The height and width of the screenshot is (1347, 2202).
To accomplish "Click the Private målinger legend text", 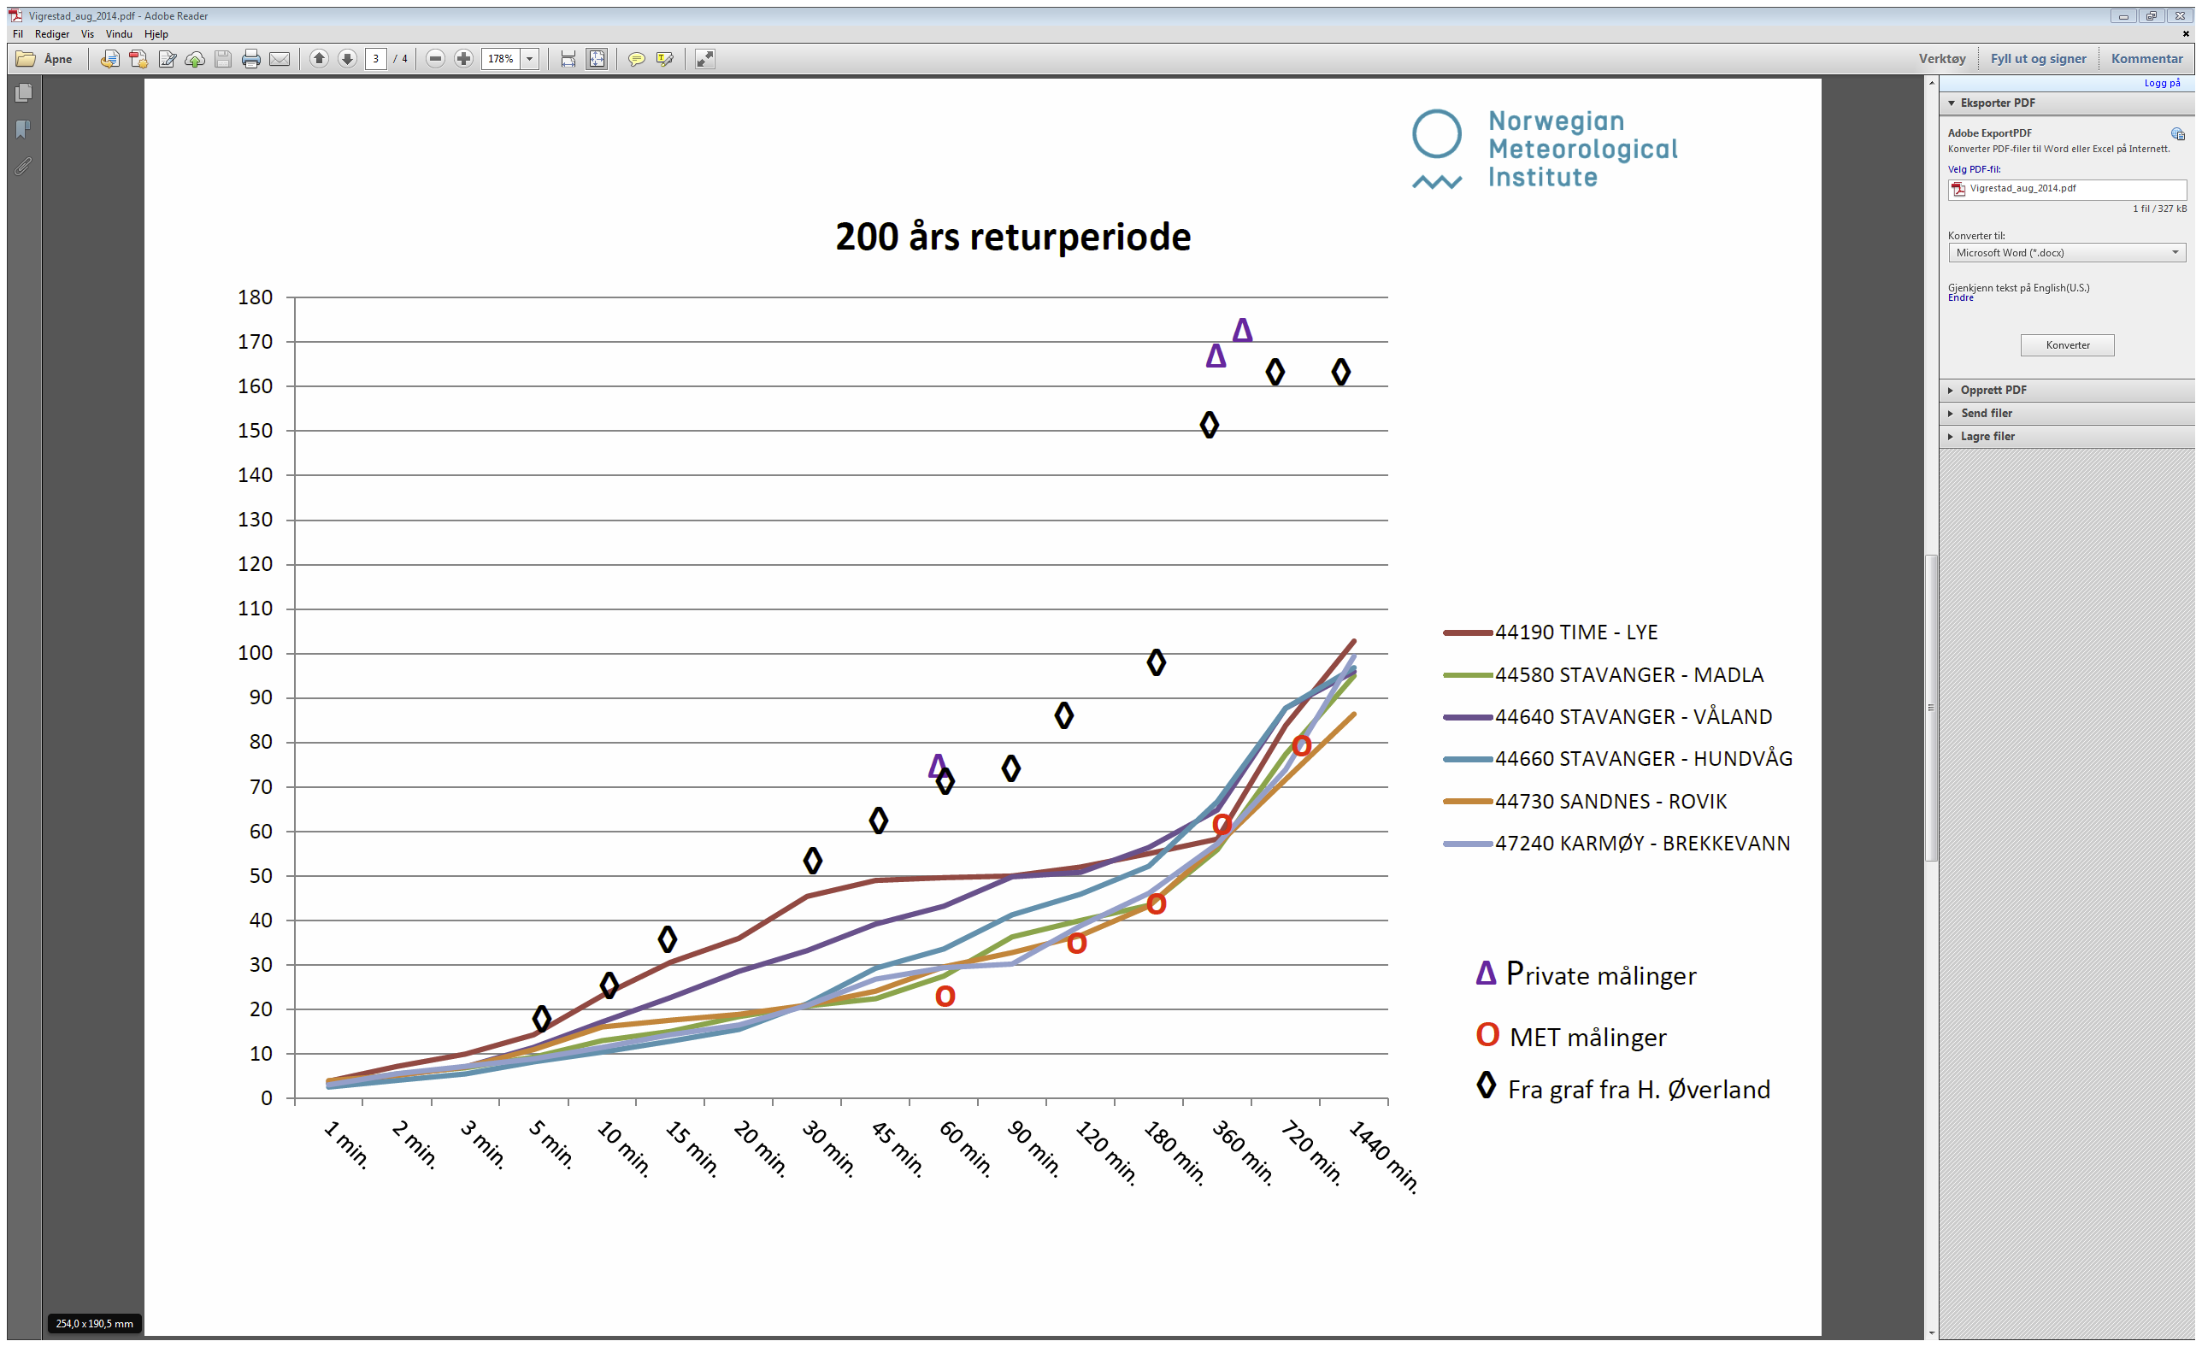I will [x=1600, y=974].
